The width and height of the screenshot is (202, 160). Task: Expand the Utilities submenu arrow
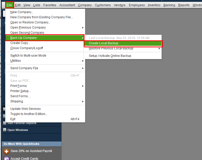pyautogui.click(x=83, y=61)
